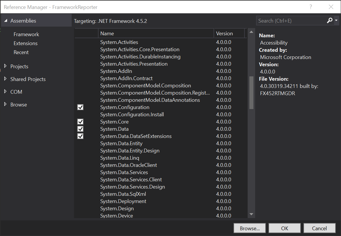
Task: Select the System.Deployment row
Action: click(160, 201)
